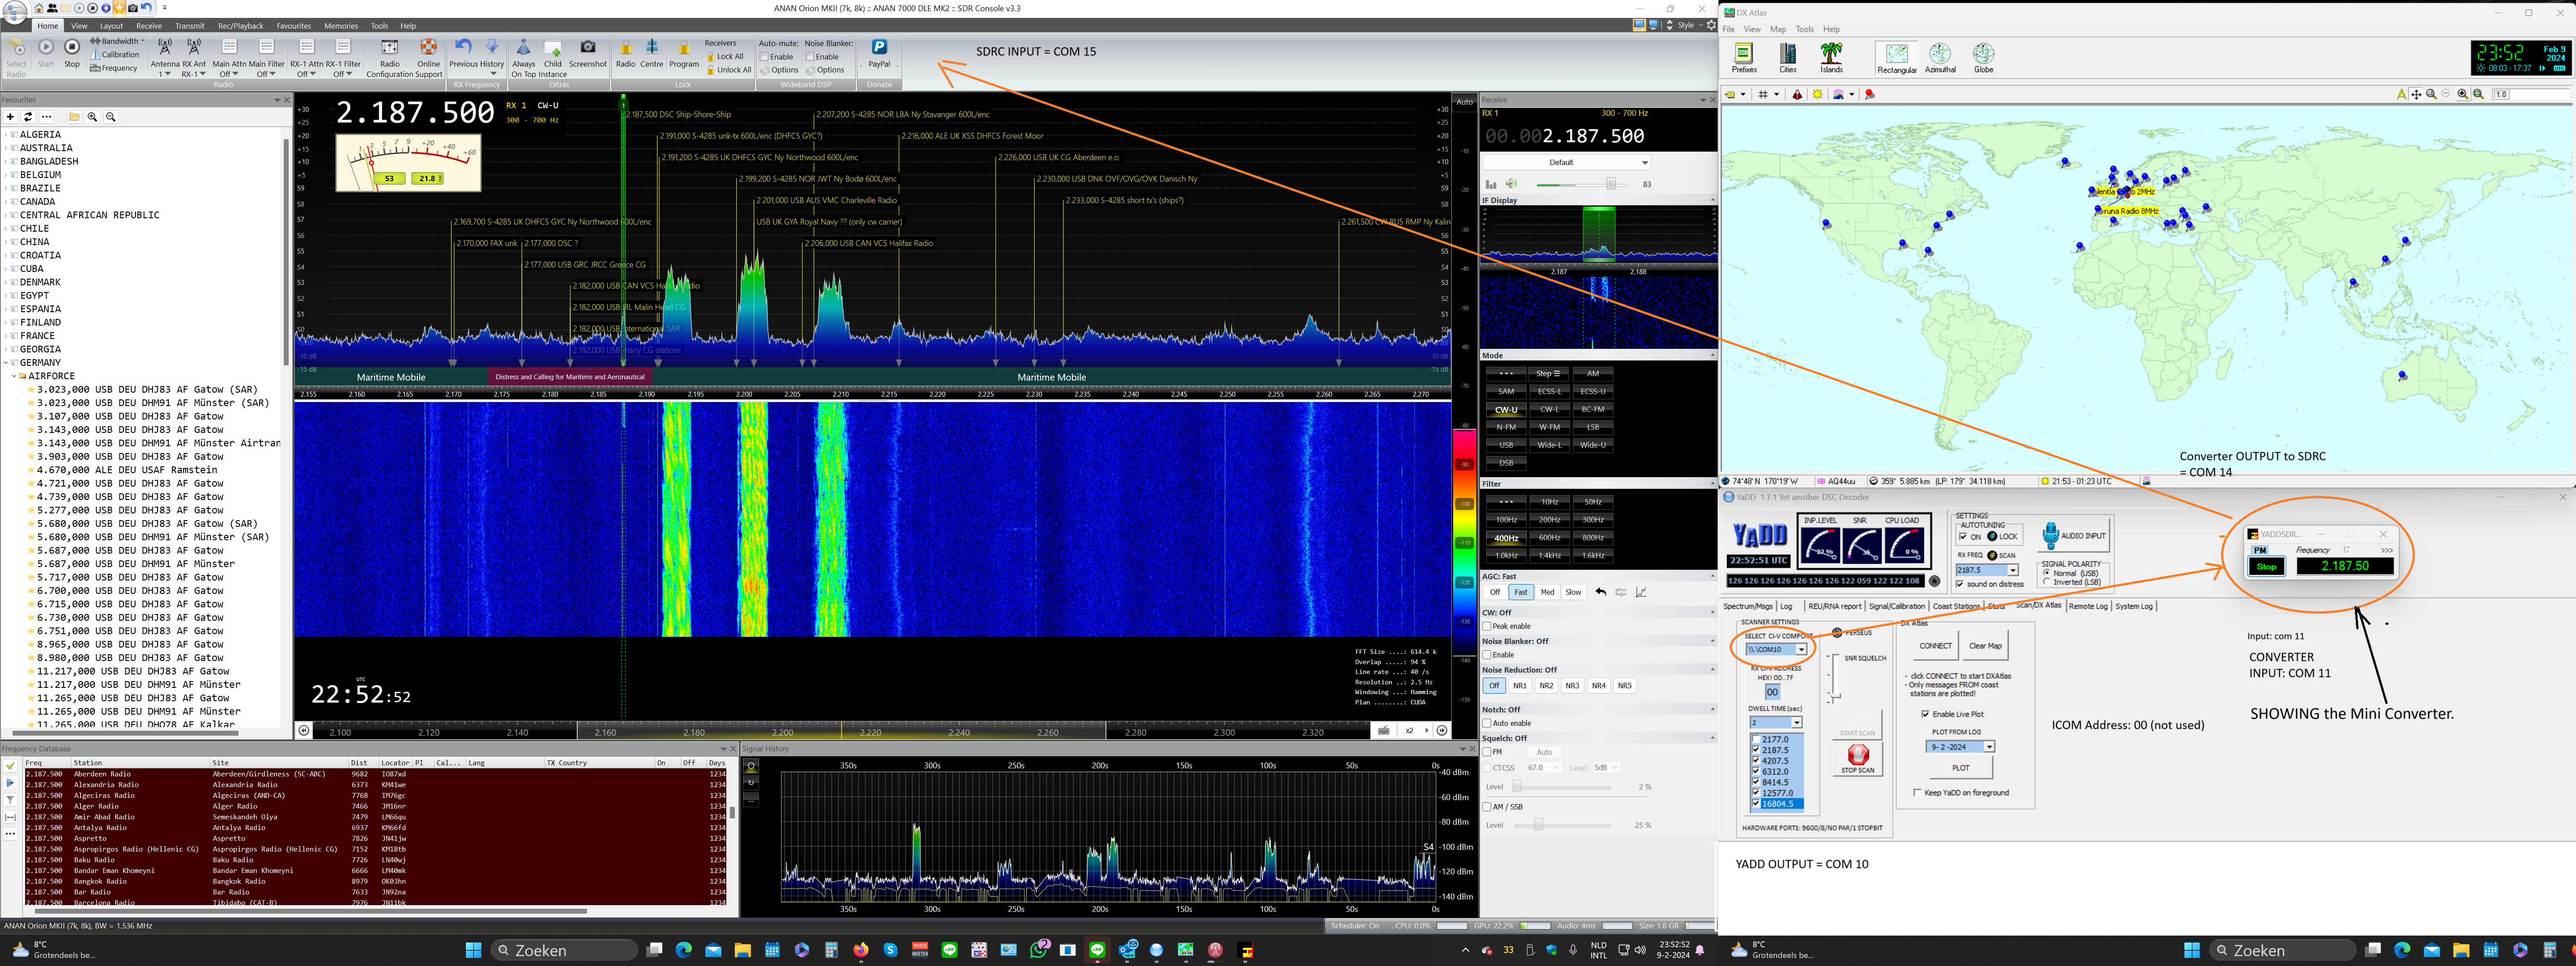Toggle sound on distress checkbox
This screenshot has width=2576, height=966.
pos(1960,585)
